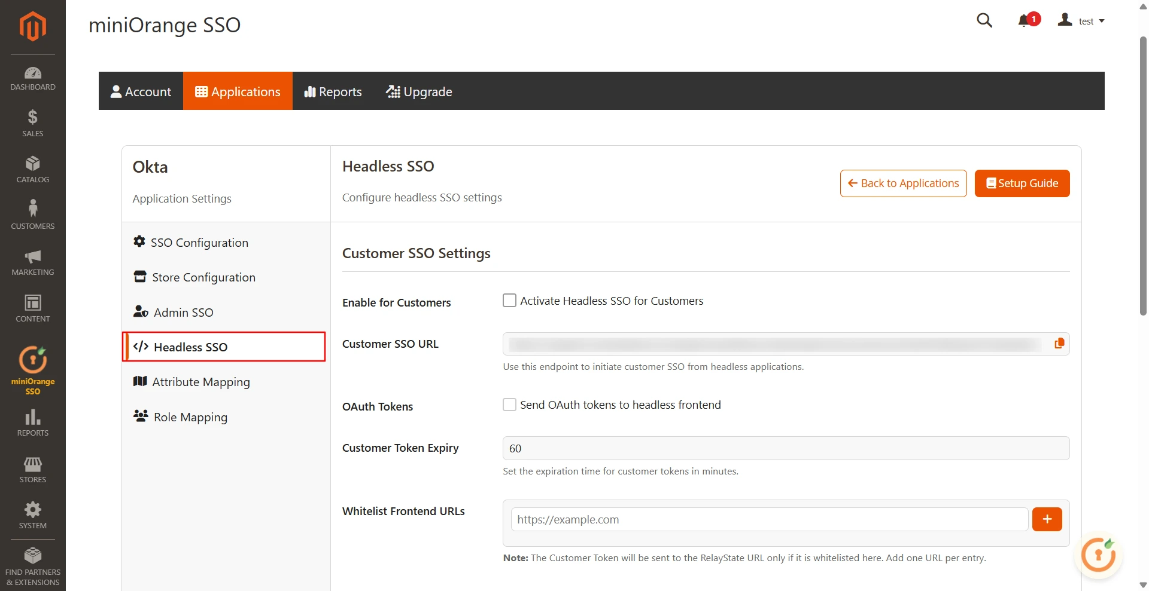
Task: Switch to the Upgrade tab
Action: point(419,91)
